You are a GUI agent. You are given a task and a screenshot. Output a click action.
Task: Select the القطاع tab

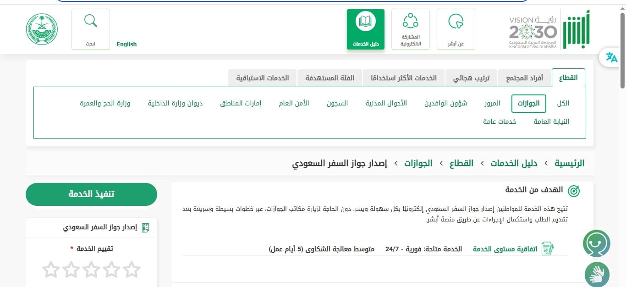(x=568, y=78)
